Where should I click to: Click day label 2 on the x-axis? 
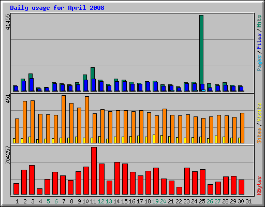pyautogui.click(x=25, y=201)
